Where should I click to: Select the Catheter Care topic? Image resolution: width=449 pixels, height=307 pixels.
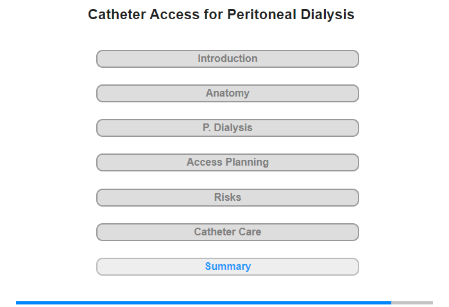pyautogui.click(x=227, y=232)
